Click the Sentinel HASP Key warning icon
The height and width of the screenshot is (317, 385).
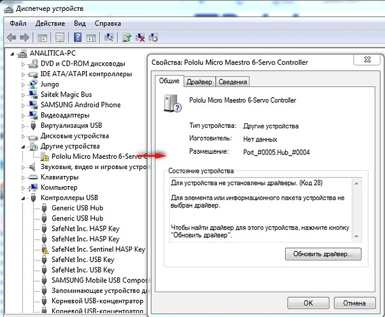point(45,250)
